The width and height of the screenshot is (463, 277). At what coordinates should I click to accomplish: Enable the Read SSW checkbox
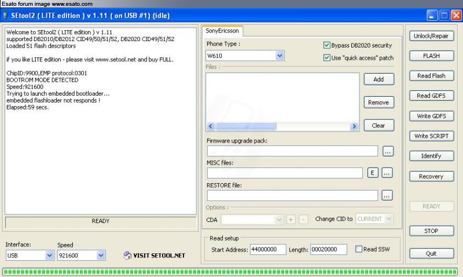(358, 249)
